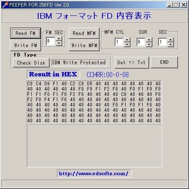This screenshot has width=189, height=189.
Task: Open the edsoftz.com website link
Action: (94, 174)
